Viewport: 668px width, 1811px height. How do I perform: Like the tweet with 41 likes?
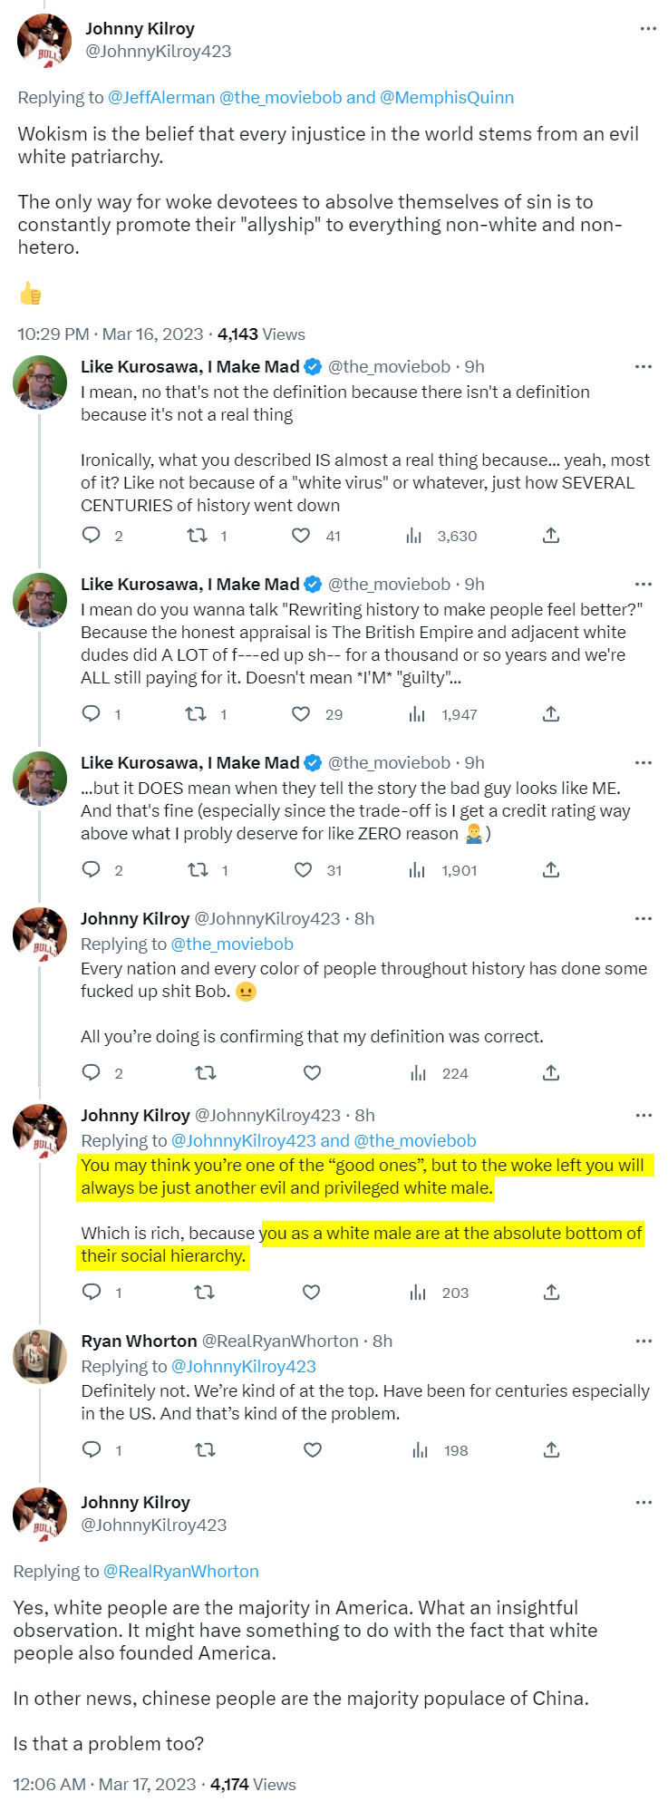301,536
